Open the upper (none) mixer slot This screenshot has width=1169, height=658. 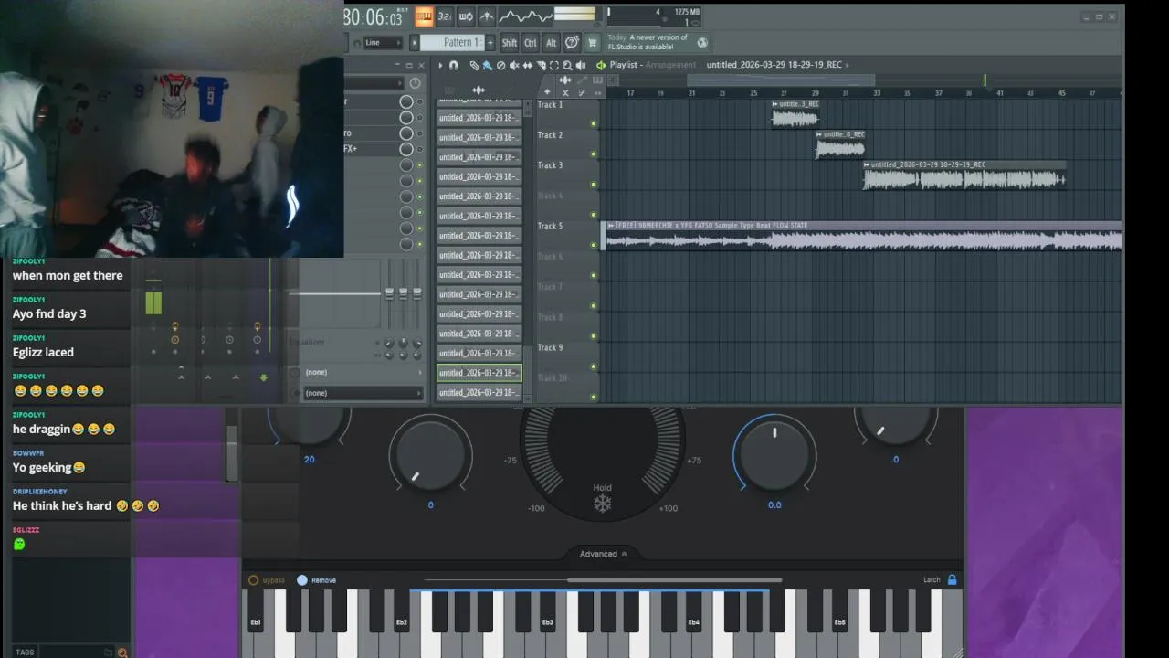pos(363,372)
